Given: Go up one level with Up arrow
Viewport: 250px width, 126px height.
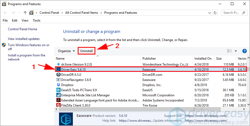Looking at the screenshot, I should tap(25, 13).
